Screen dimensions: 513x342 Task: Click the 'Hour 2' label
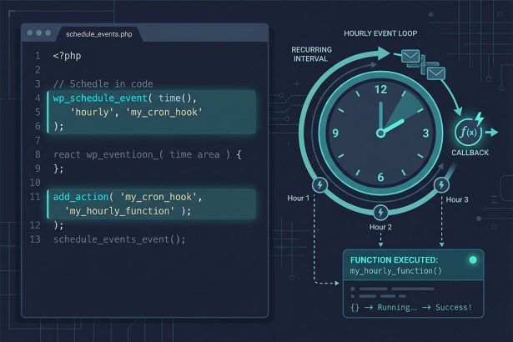(x=380, y=227)
